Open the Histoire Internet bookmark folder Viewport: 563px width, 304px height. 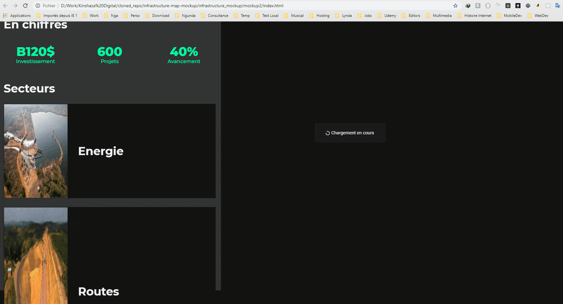(x=474, y=16)
